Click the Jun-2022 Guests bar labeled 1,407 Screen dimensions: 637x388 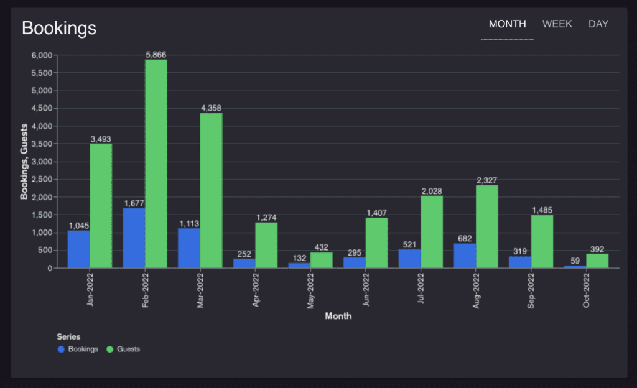point(376,242)
